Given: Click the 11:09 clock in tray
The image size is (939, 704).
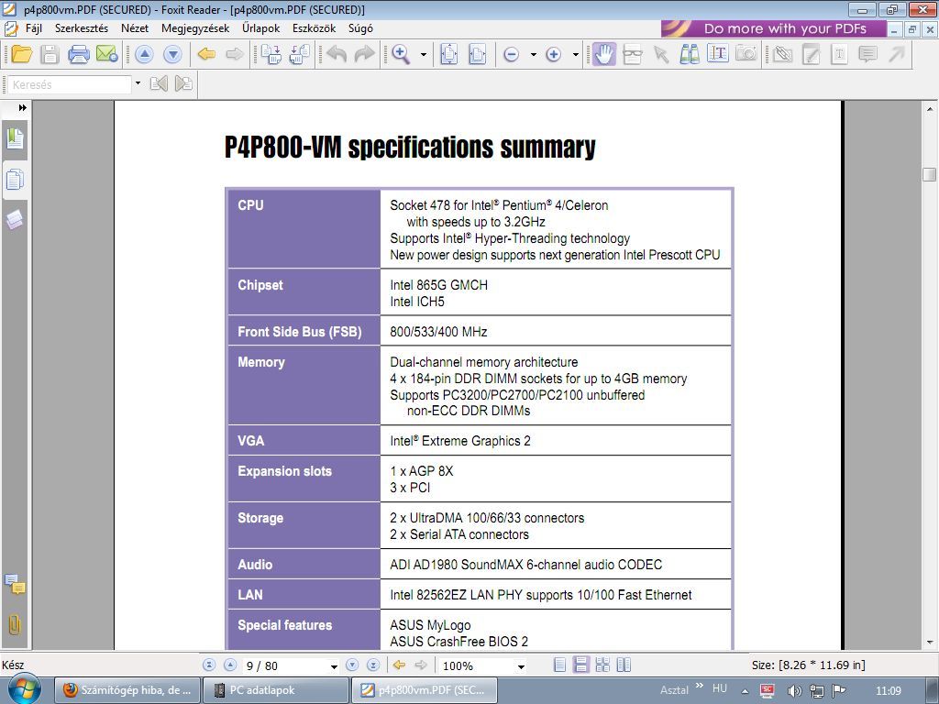Looking at the screenshot, I should [888, 691].
